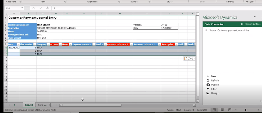Click the formula bar Cancel X icon
This screenshot has width=262, height=113.
pos(34,8)
